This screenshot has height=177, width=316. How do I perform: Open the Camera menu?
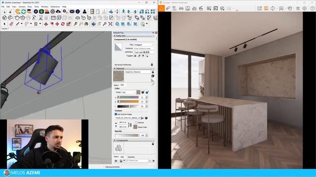(x=22, y=6)
